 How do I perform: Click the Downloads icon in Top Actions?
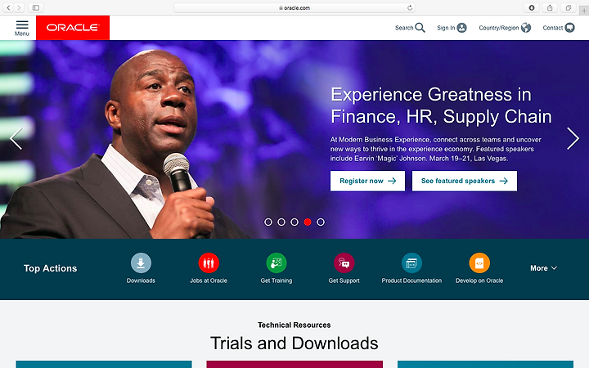[x=141, y=263]
